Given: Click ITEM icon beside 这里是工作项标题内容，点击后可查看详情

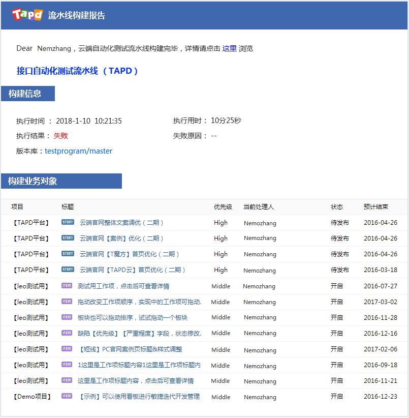Looking at the screenshot, I should (67, 380).
